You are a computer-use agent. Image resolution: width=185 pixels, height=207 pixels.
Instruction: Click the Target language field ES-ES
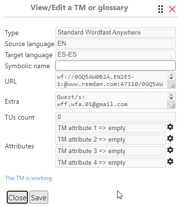point(116,55)
